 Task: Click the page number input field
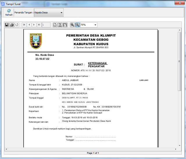[x=46, y=25]
